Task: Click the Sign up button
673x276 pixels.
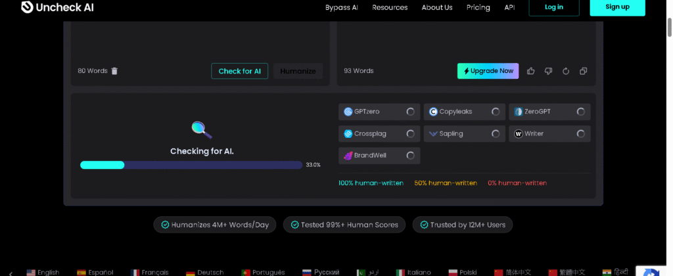Action: click(617, 7)
